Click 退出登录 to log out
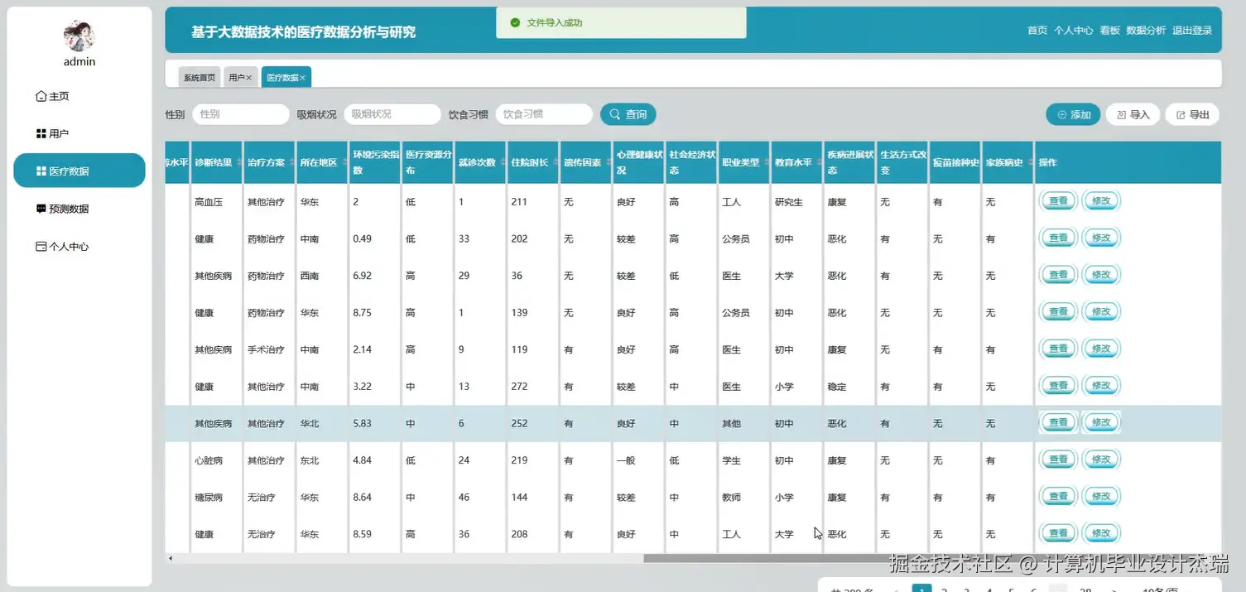The height and width of the screenshot is (592, 1246). [x=1192, y=30]
